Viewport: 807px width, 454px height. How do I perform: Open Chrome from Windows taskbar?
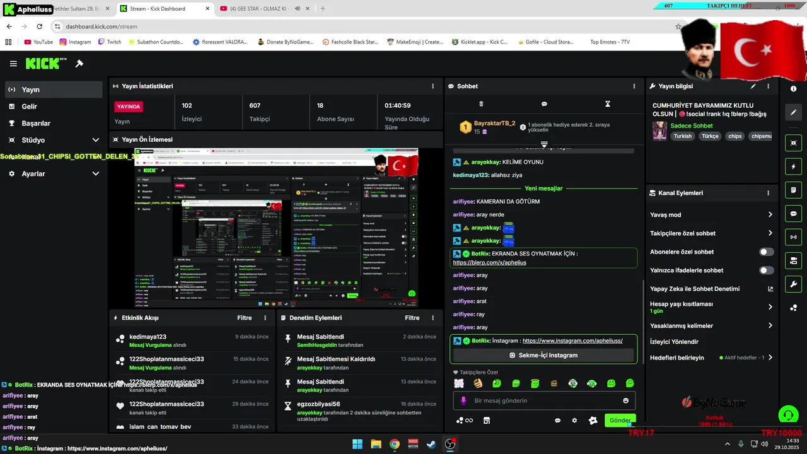coord(394,444)
